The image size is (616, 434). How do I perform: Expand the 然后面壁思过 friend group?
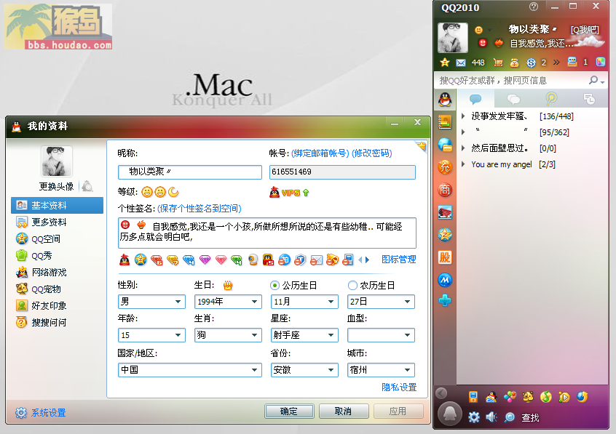(463, 148)
